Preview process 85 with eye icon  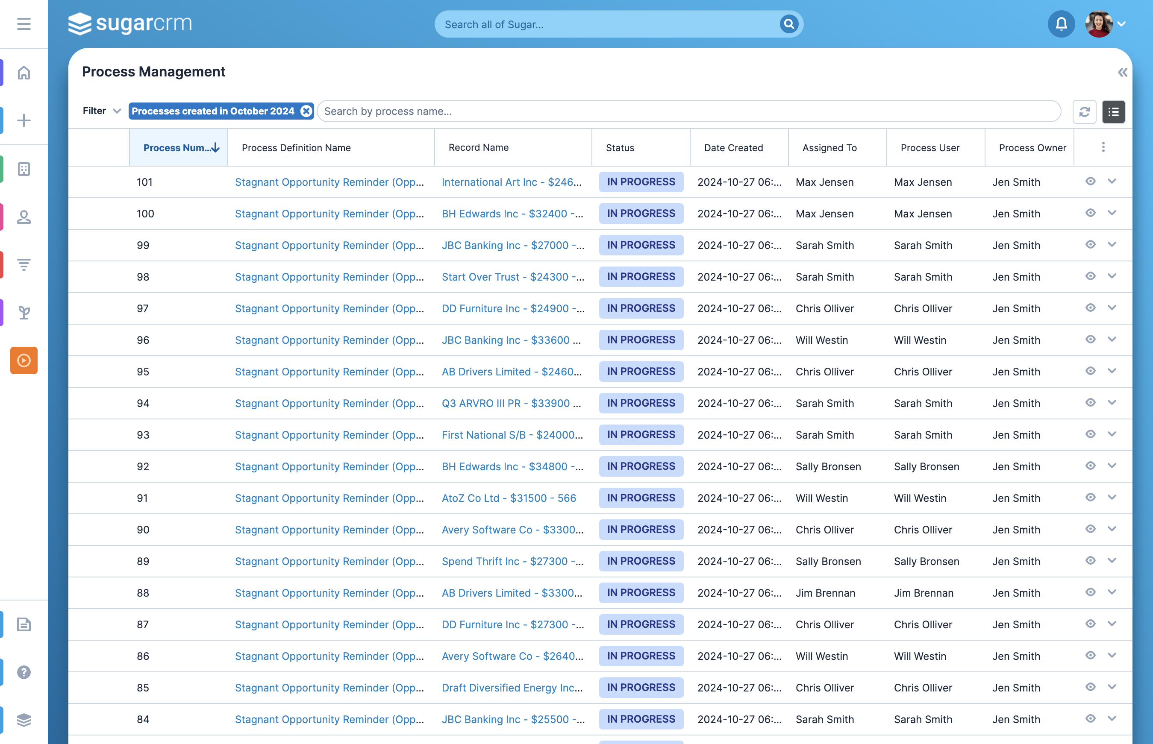(1090, 687)
